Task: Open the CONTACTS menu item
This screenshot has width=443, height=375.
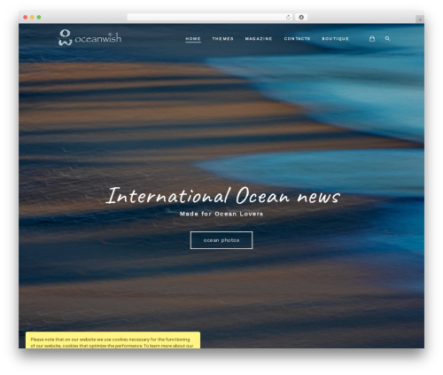Action: (x=297, y=39)
